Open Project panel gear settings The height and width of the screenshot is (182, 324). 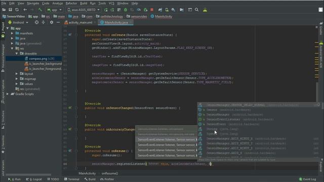52,22
